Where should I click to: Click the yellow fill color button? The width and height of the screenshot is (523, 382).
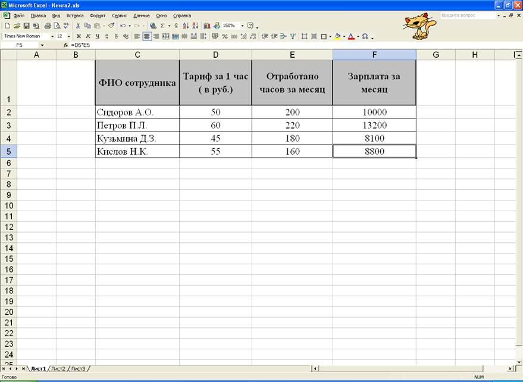pos(337,36)
